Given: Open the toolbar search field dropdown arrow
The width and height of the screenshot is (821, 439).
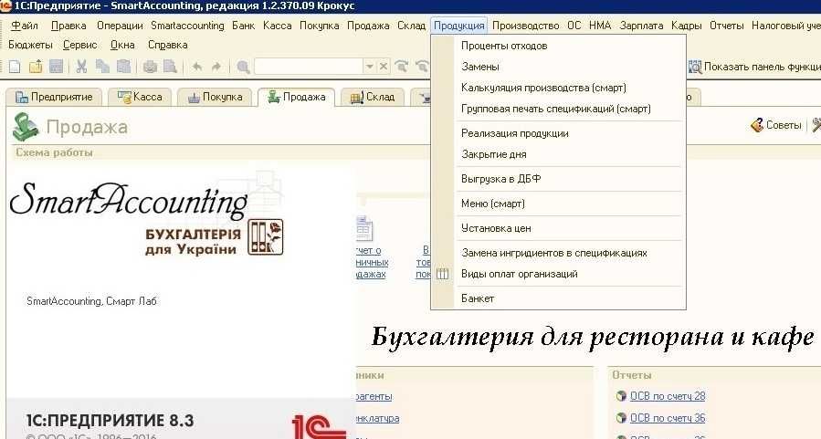Looking at the screenshot, I should tap(370, 67).
